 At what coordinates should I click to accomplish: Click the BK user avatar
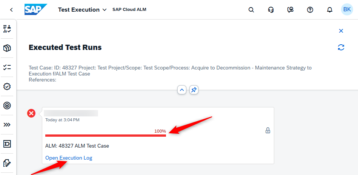click(347, 9)
